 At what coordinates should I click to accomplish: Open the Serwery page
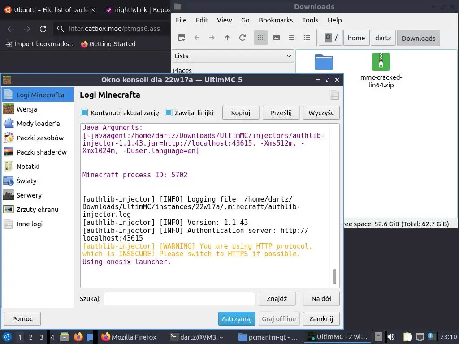tap(38, 195)
